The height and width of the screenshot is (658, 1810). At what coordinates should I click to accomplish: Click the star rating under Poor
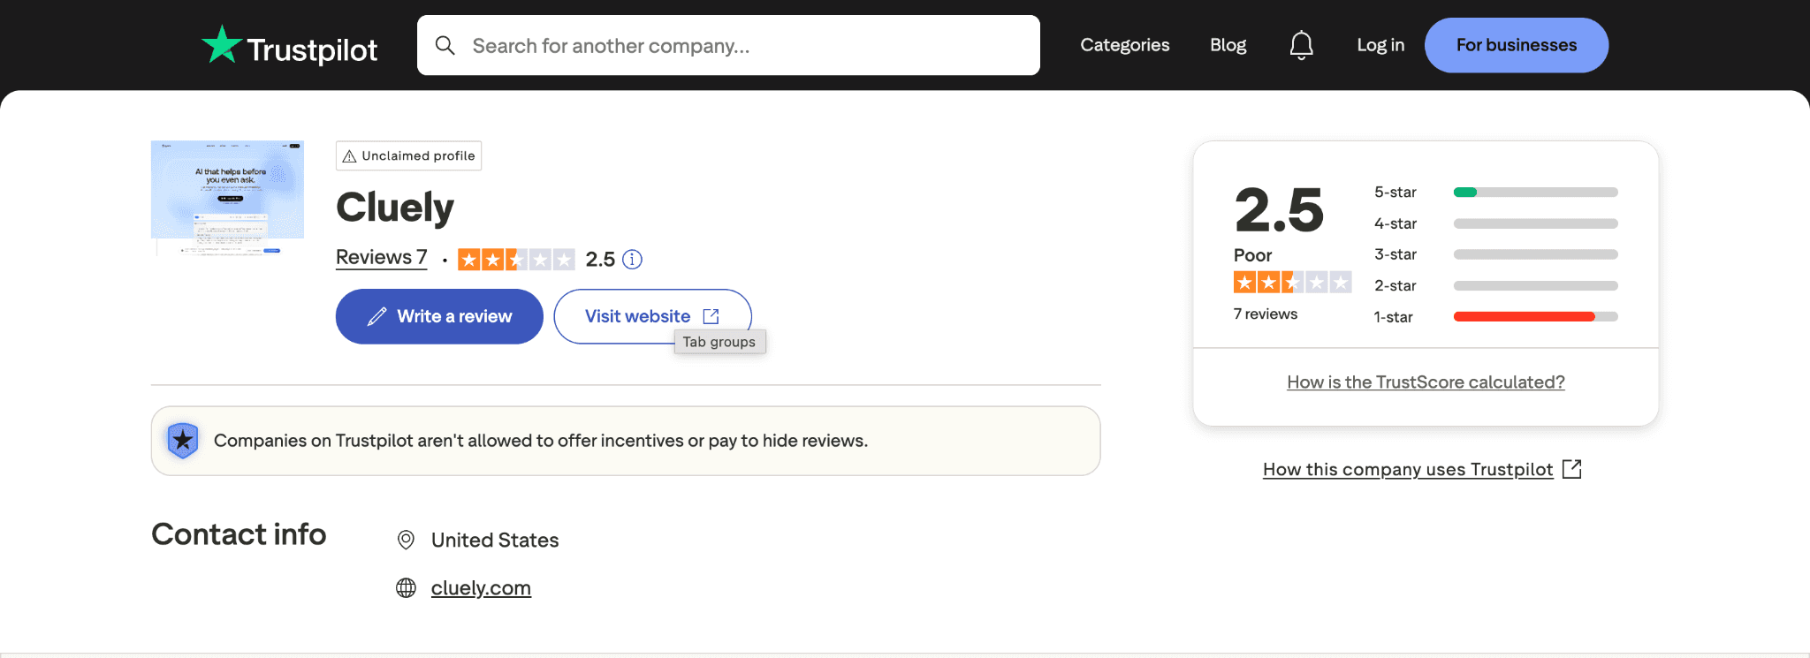[x=1292, y=283]
